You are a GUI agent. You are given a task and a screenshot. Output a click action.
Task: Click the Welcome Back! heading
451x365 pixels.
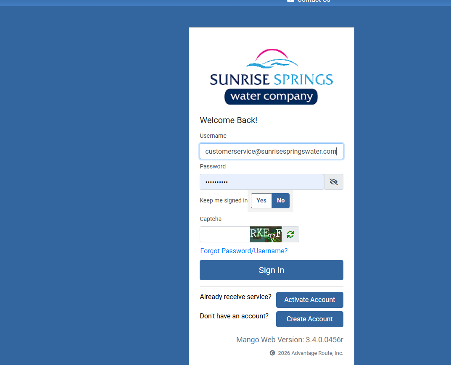[x=228, y=120]
